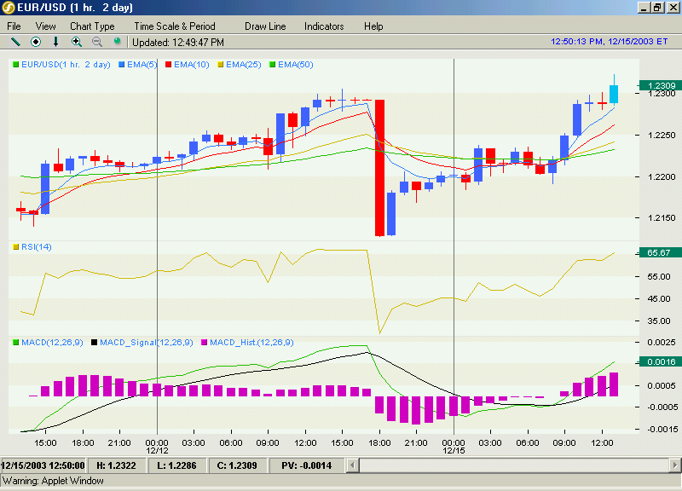Open the Chart Type menu
Image resolution: width=682 pixels, height=491 pixels.
pos(92,26)
